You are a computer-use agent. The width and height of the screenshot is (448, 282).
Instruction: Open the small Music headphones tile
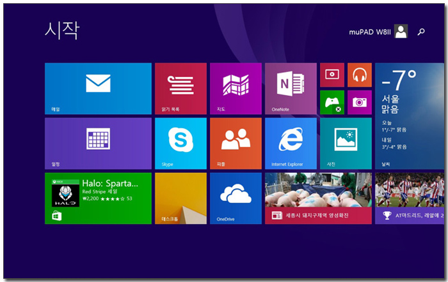pyautogui.click(x=360, y=75)
